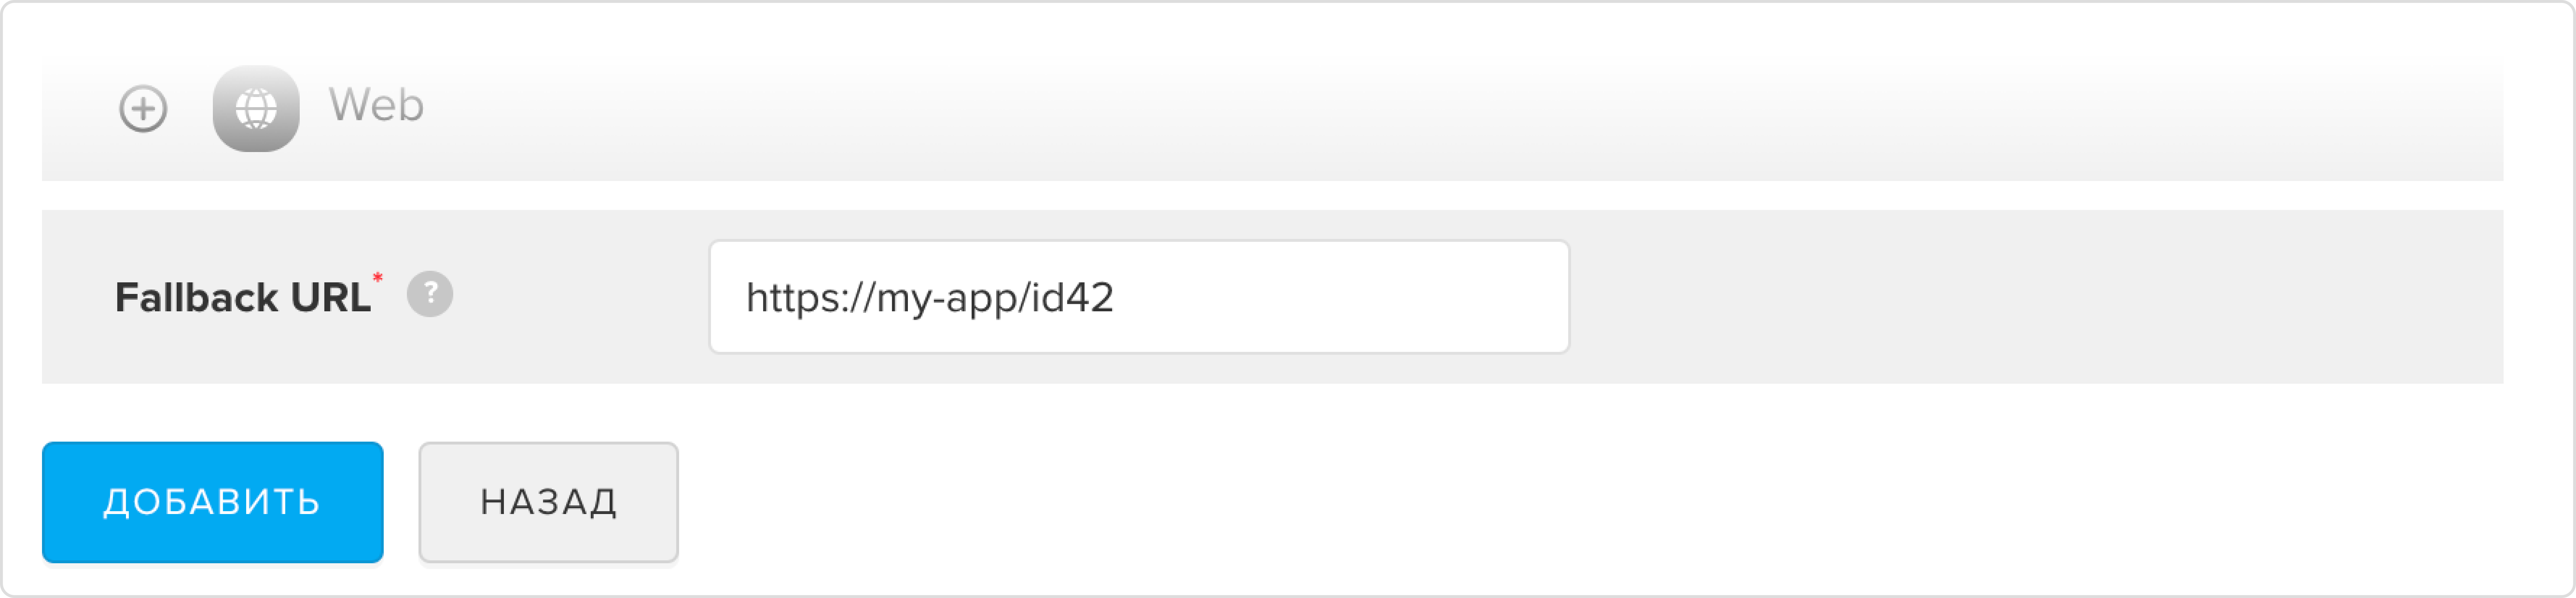Add the Web platform using plus icon
Screen dimensions: 2576x598
[x=143, y=108]
